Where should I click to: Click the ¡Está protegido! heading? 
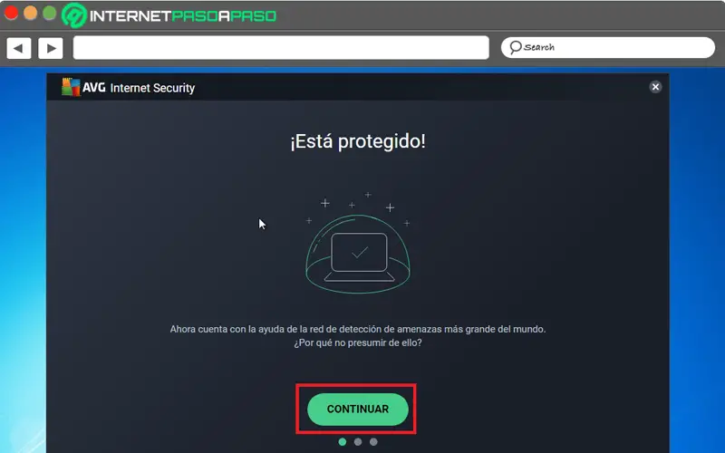pyautogui.click(x=358, y=141)
